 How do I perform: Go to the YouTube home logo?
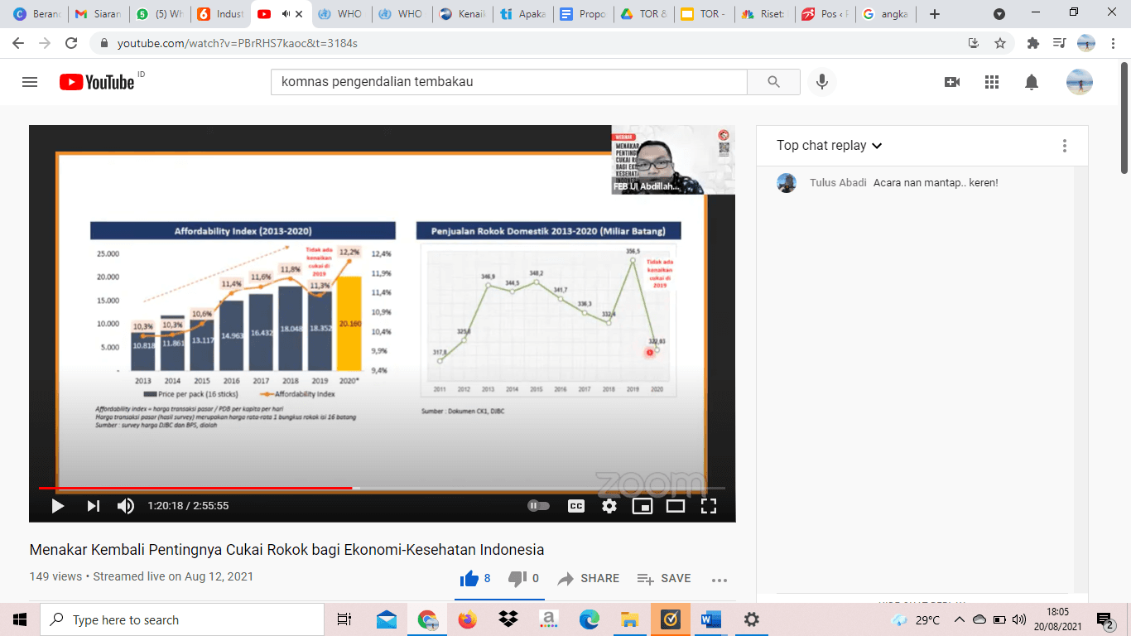tap(97, 82)
